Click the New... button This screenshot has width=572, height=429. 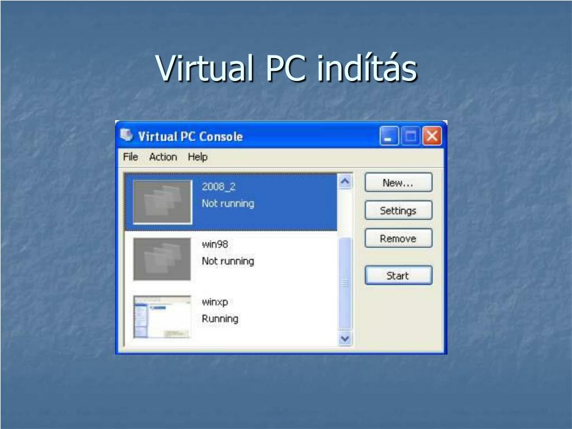tap(398, 183)
